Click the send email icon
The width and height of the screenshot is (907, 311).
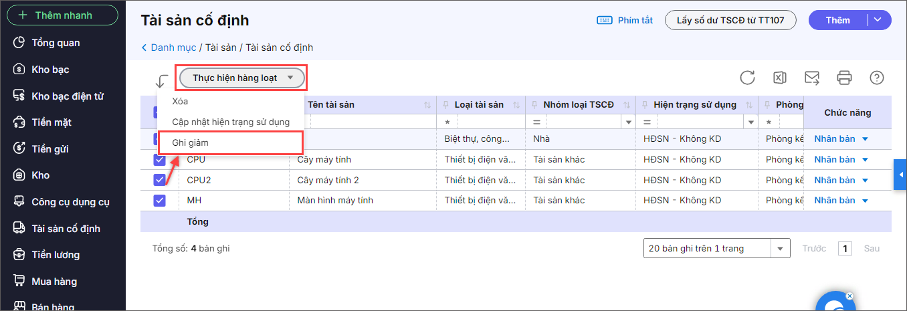point(812,78)
